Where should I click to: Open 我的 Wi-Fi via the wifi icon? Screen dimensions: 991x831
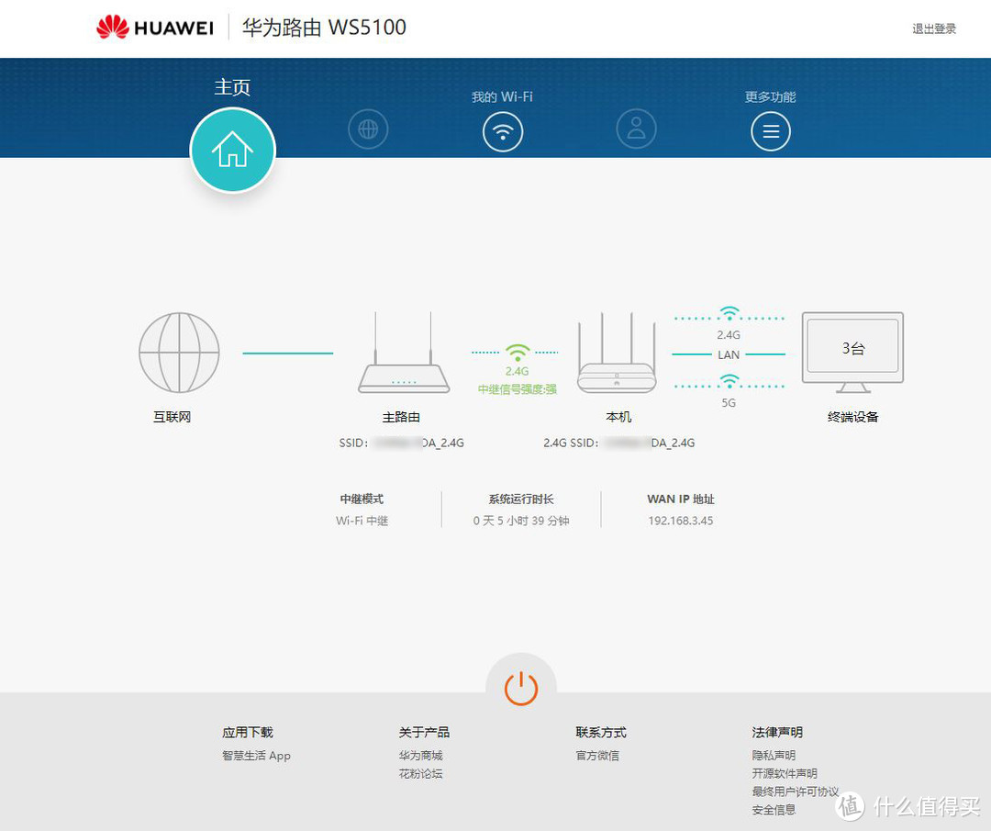[x=502, y=131]
